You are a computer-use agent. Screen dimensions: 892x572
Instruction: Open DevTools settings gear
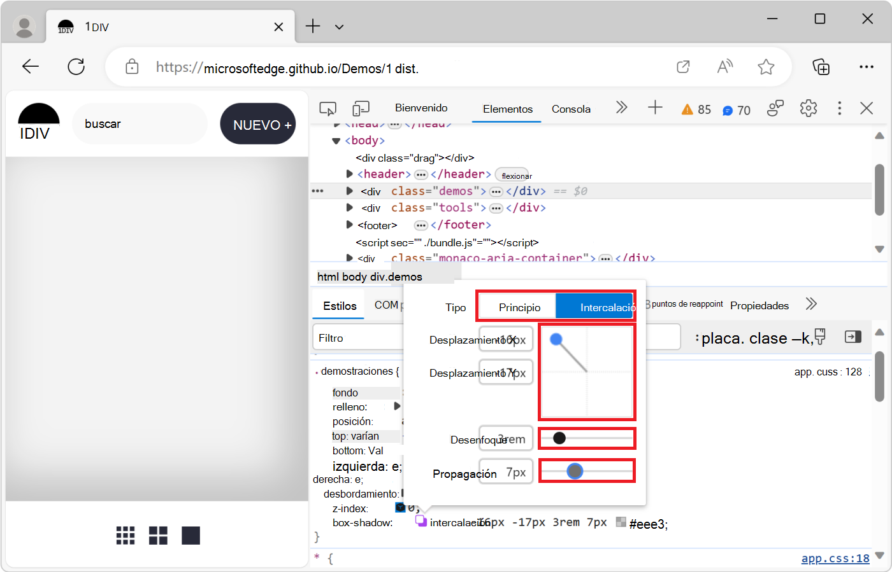(809, 108)
